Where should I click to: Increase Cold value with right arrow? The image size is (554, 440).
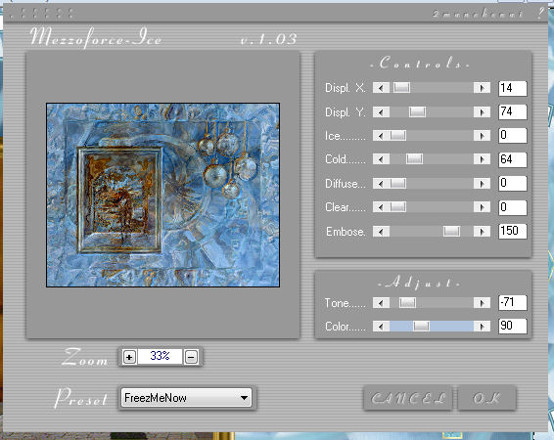[x=482, y=159]
